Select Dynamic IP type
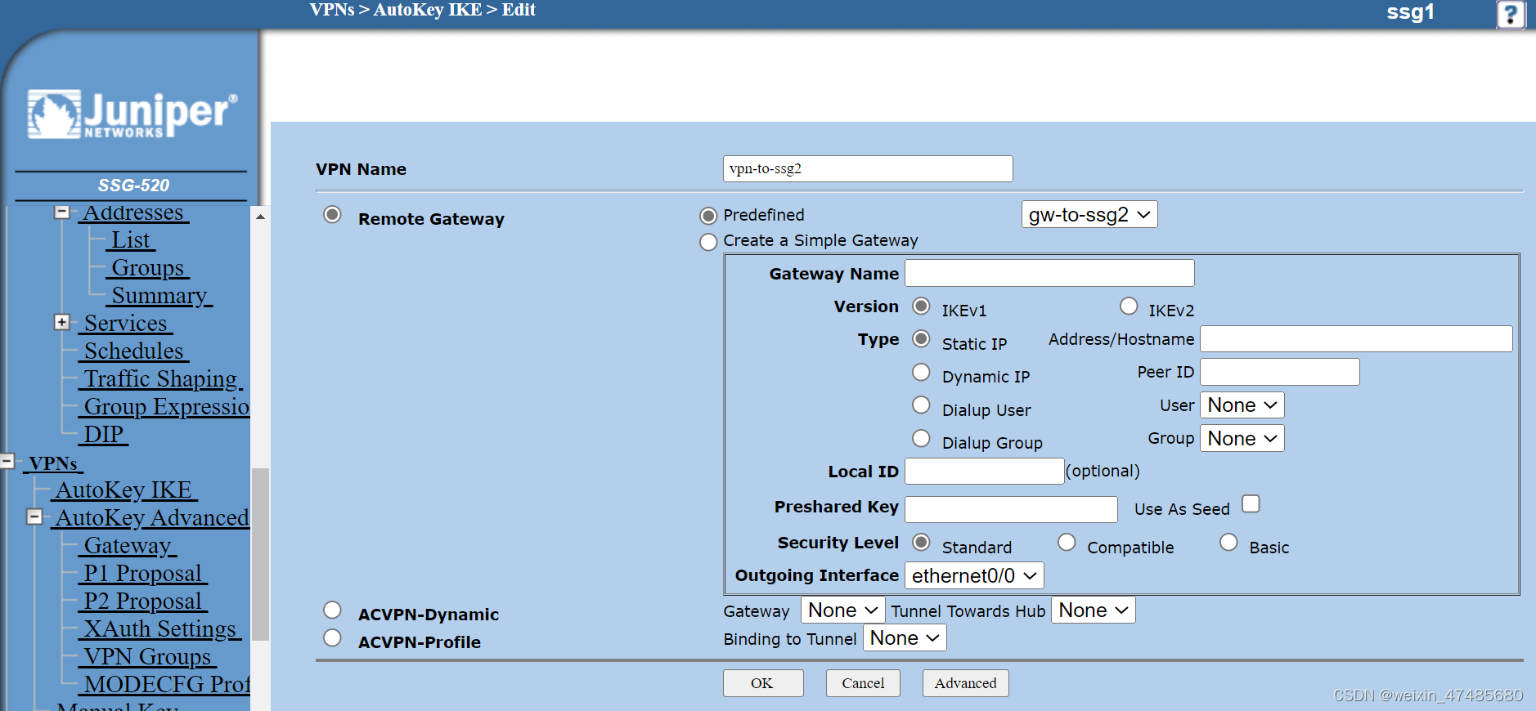Screen dimensions: 1536x711 921,373
